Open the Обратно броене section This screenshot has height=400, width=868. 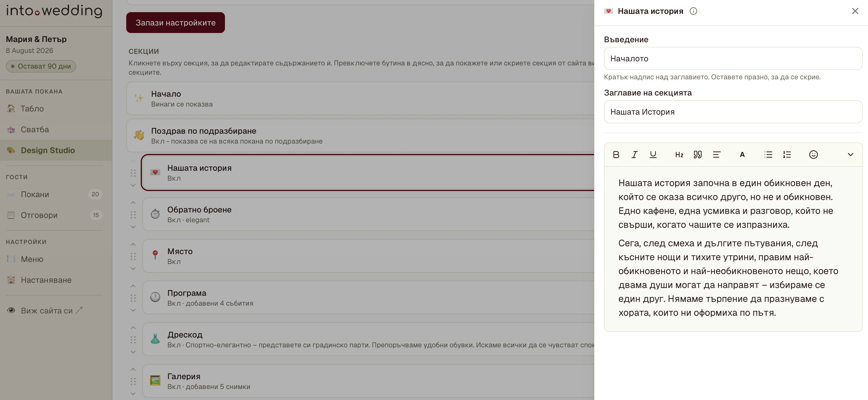(368, 214)
